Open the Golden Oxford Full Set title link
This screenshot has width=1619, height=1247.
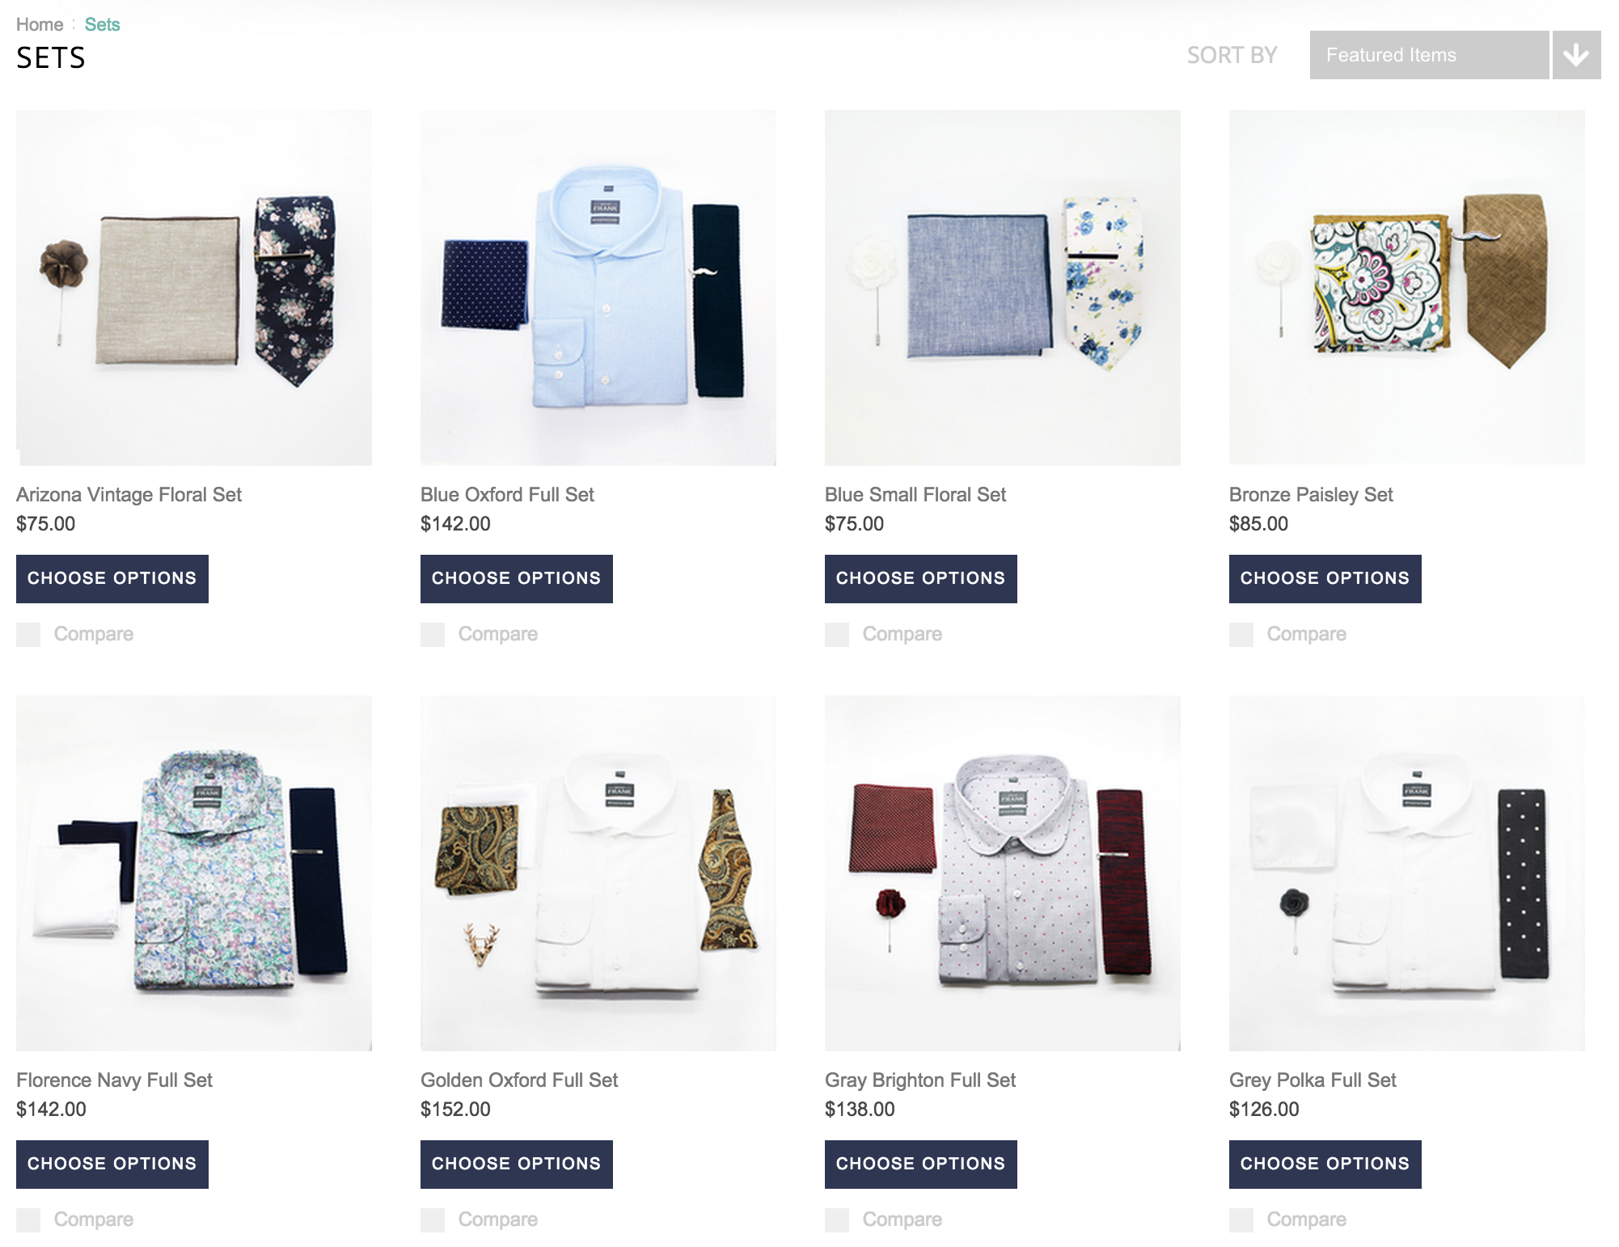[x=519, y=1080]
